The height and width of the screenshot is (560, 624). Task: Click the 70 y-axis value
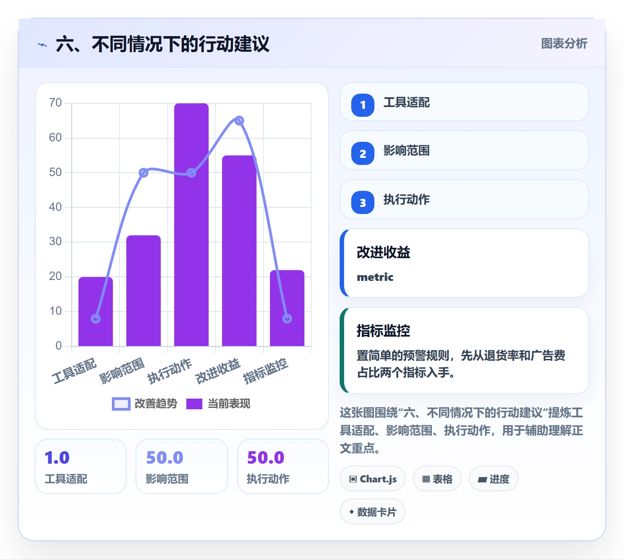pos(56,103)
